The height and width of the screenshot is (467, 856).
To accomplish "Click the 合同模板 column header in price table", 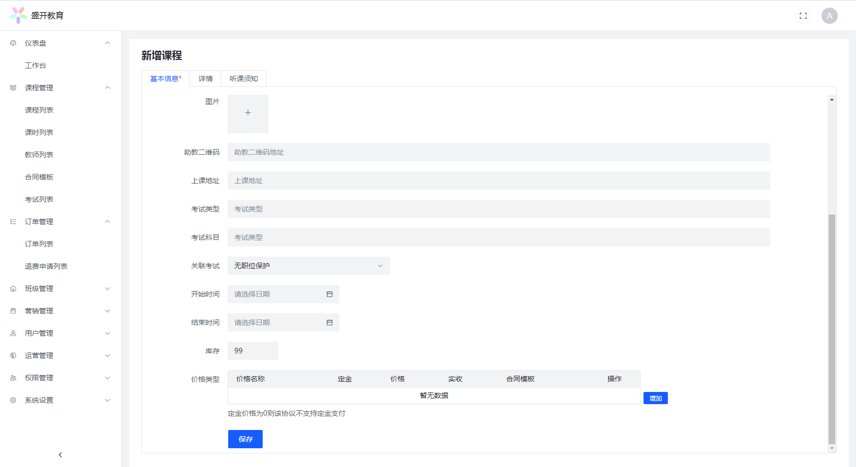I will click(x=520, y=379).
